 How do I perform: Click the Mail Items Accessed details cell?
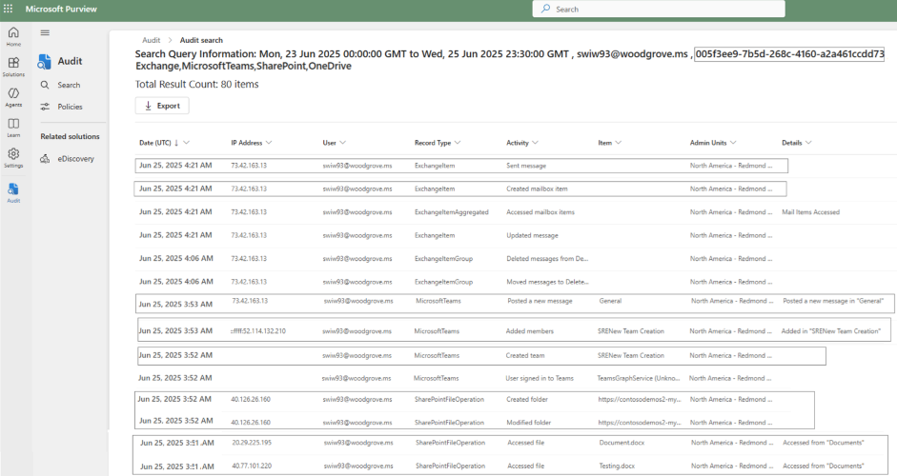point(810,212)
